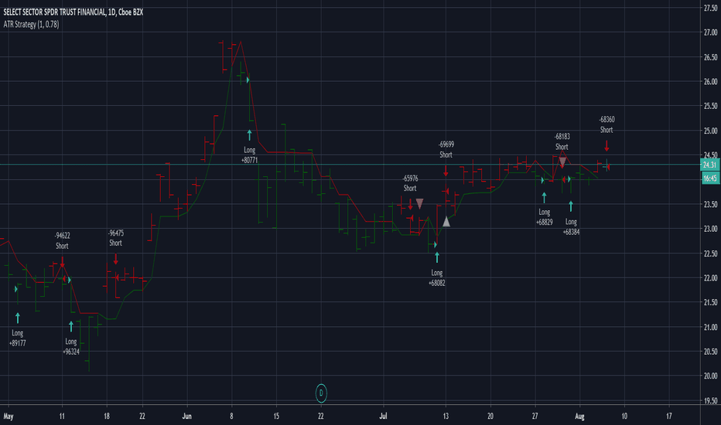Click the 27 date label in July
This screenshot has height=425, width=721.
coord(535,416)
